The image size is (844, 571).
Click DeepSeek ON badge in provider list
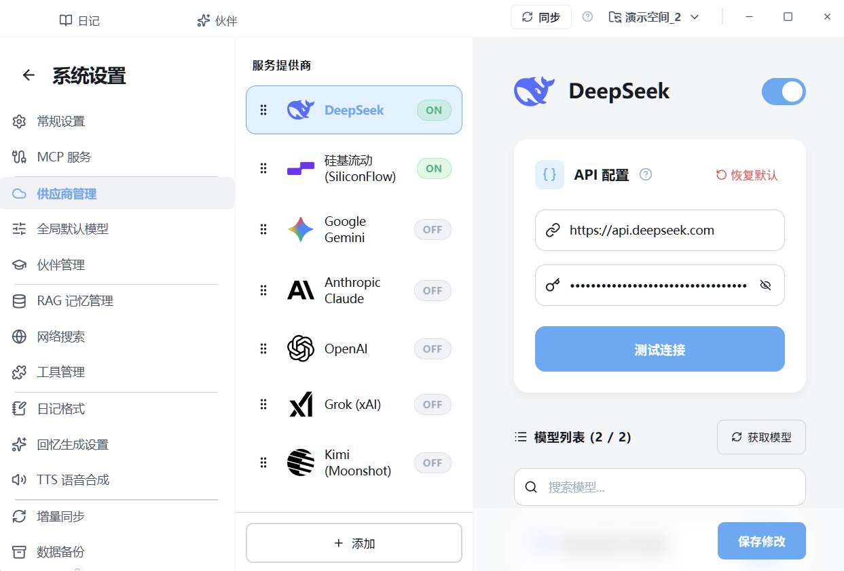click(434, 110)
